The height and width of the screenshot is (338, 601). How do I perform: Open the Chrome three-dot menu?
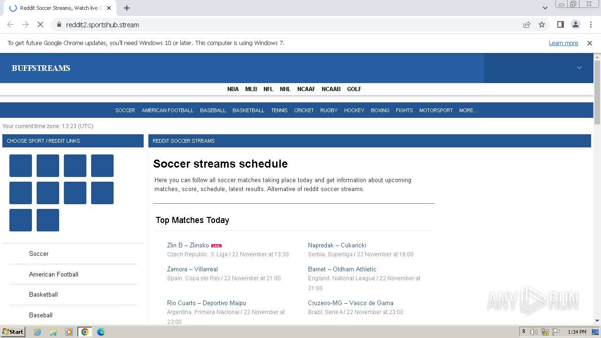tap(590, 24)
